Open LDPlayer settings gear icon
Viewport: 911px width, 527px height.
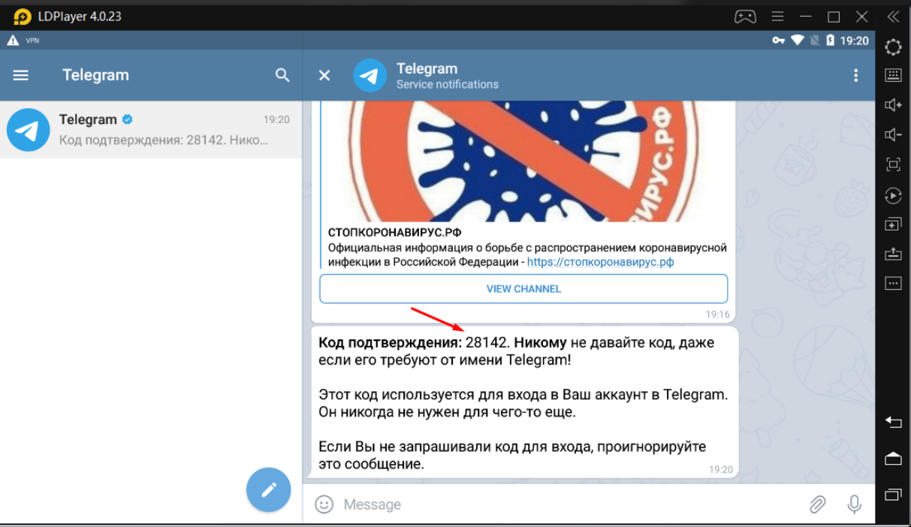[893, 47]
